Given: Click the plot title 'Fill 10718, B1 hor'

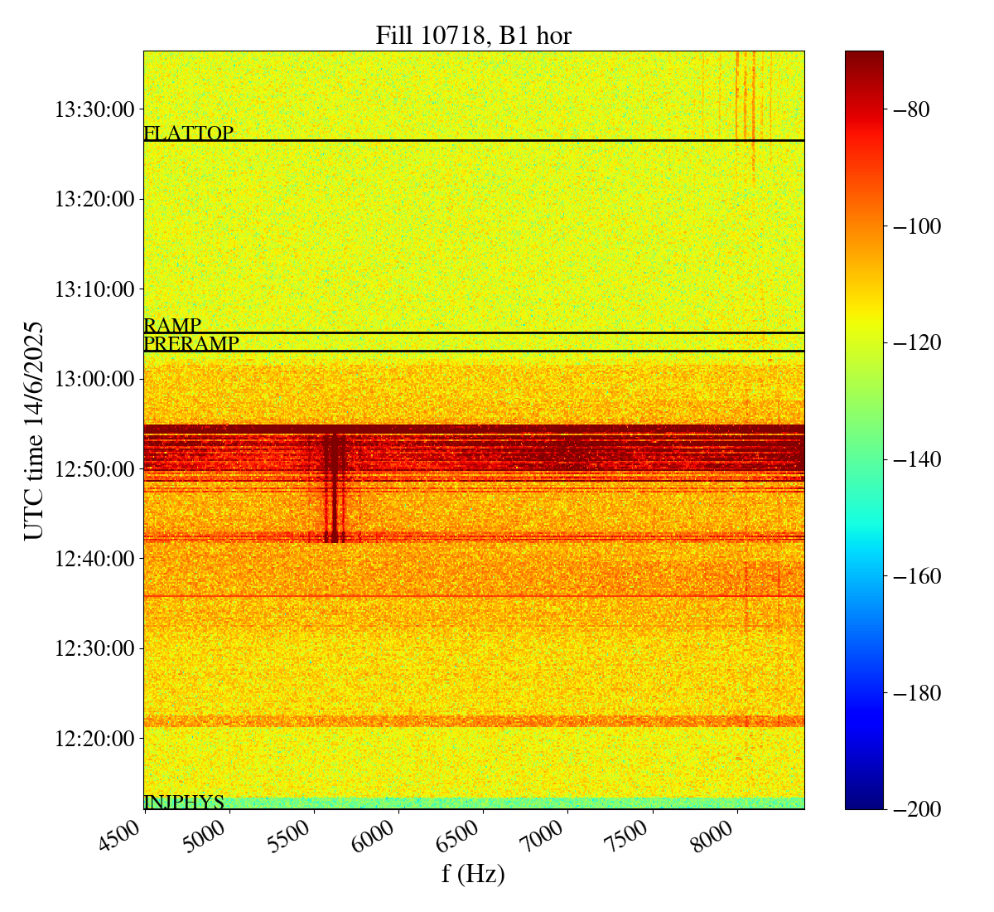Looking at the screenshot, I should coord(473,36).
